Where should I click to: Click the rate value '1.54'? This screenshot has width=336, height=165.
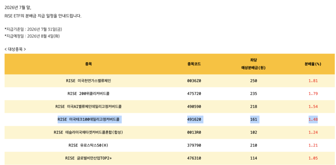point(313,107)
